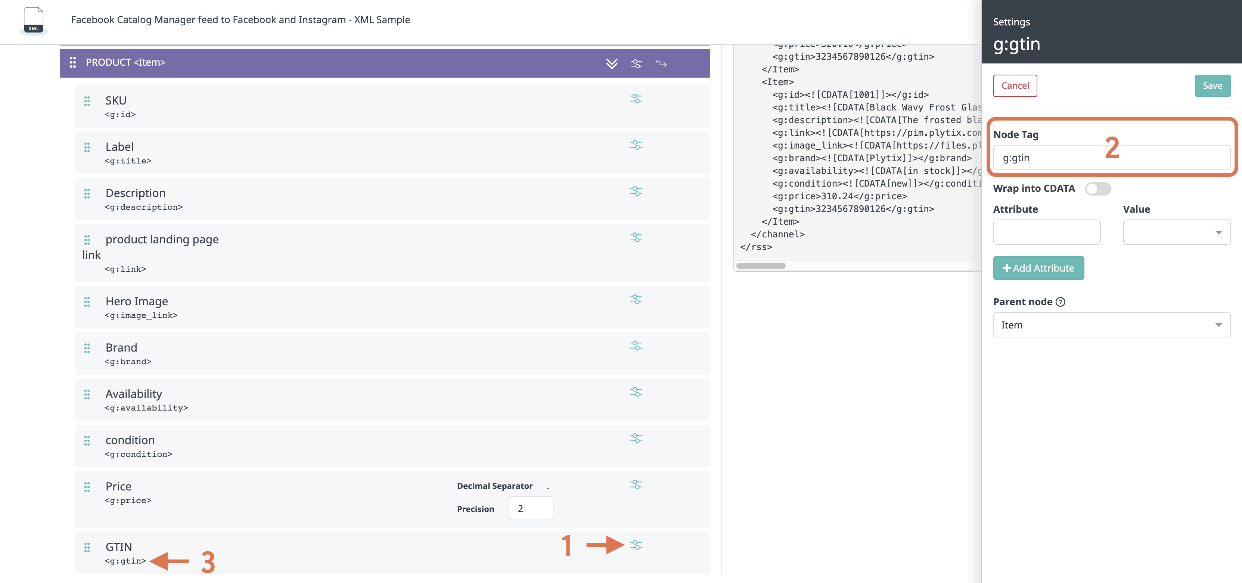Open settings for SKU row

(x=636, y=98)
